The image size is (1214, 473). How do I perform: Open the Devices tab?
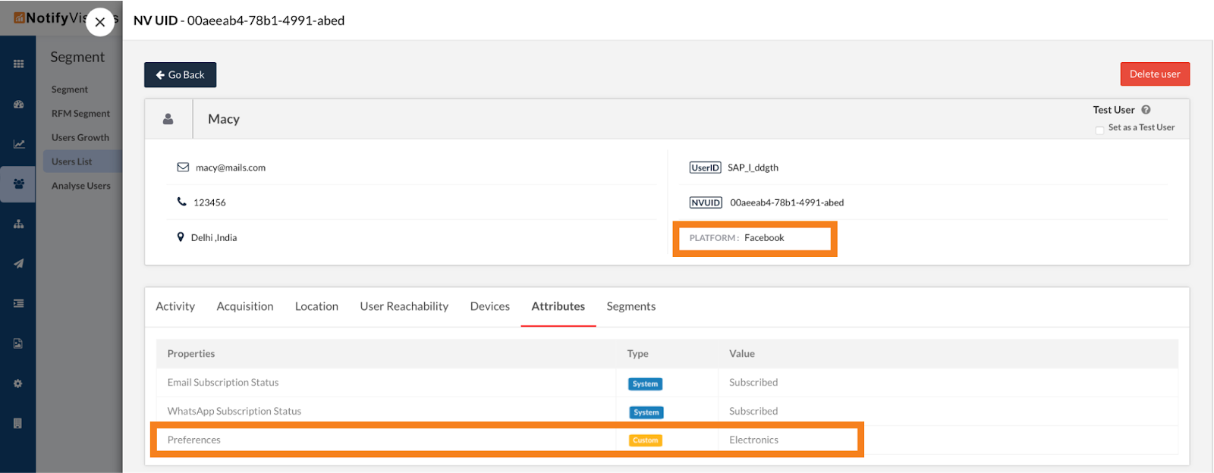[489, 306]
